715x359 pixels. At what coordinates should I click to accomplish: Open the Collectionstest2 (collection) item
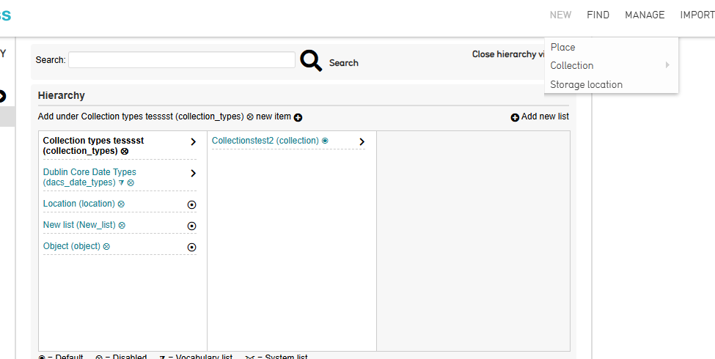(265, 141)
